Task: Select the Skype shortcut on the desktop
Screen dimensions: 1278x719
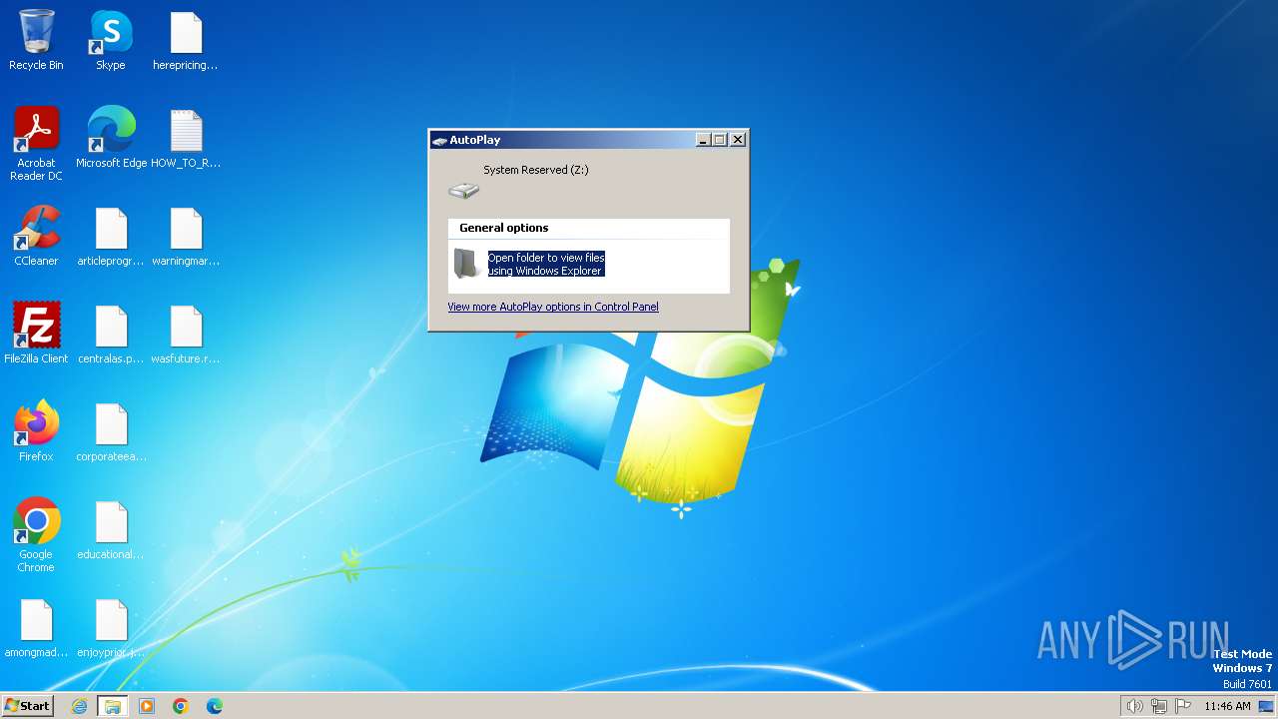Action: click(x=111, y=42)
